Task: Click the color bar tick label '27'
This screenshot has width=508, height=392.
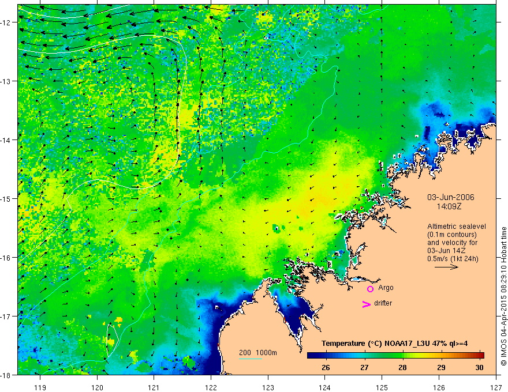Action: [x=364, y=368]
